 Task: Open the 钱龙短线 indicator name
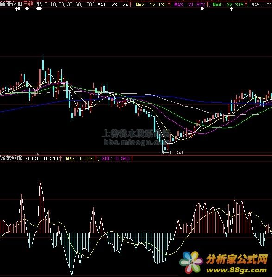pos(11,158)
